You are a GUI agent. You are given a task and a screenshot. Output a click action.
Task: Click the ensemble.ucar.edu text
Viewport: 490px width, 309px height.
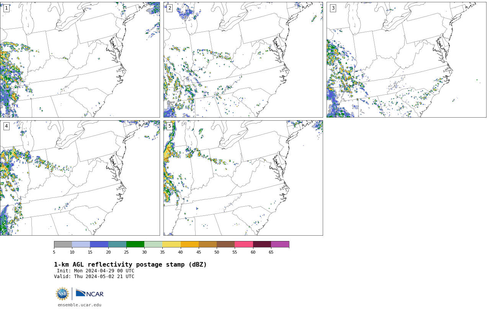(x=80, y=305)
